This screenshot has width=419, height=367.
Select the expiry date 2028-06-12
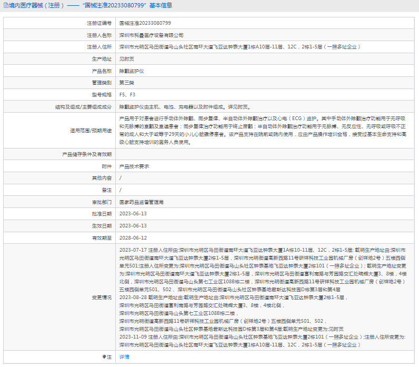click(133, 238)
